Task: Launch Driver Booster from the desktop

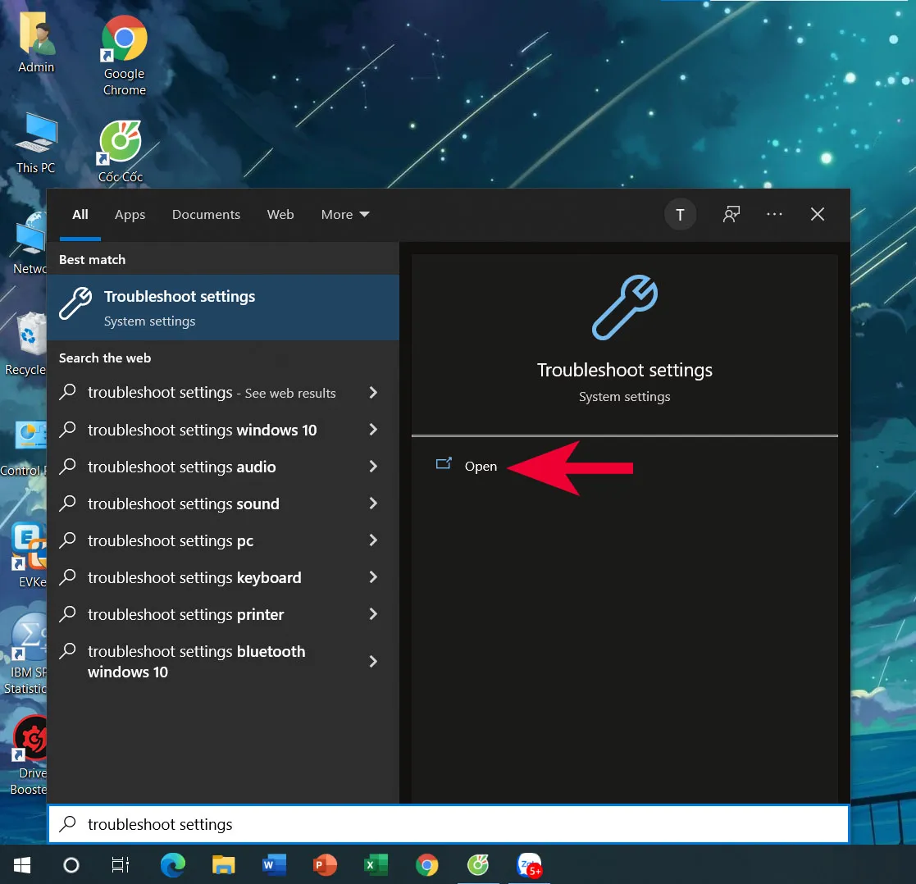Action: (30, 734)
